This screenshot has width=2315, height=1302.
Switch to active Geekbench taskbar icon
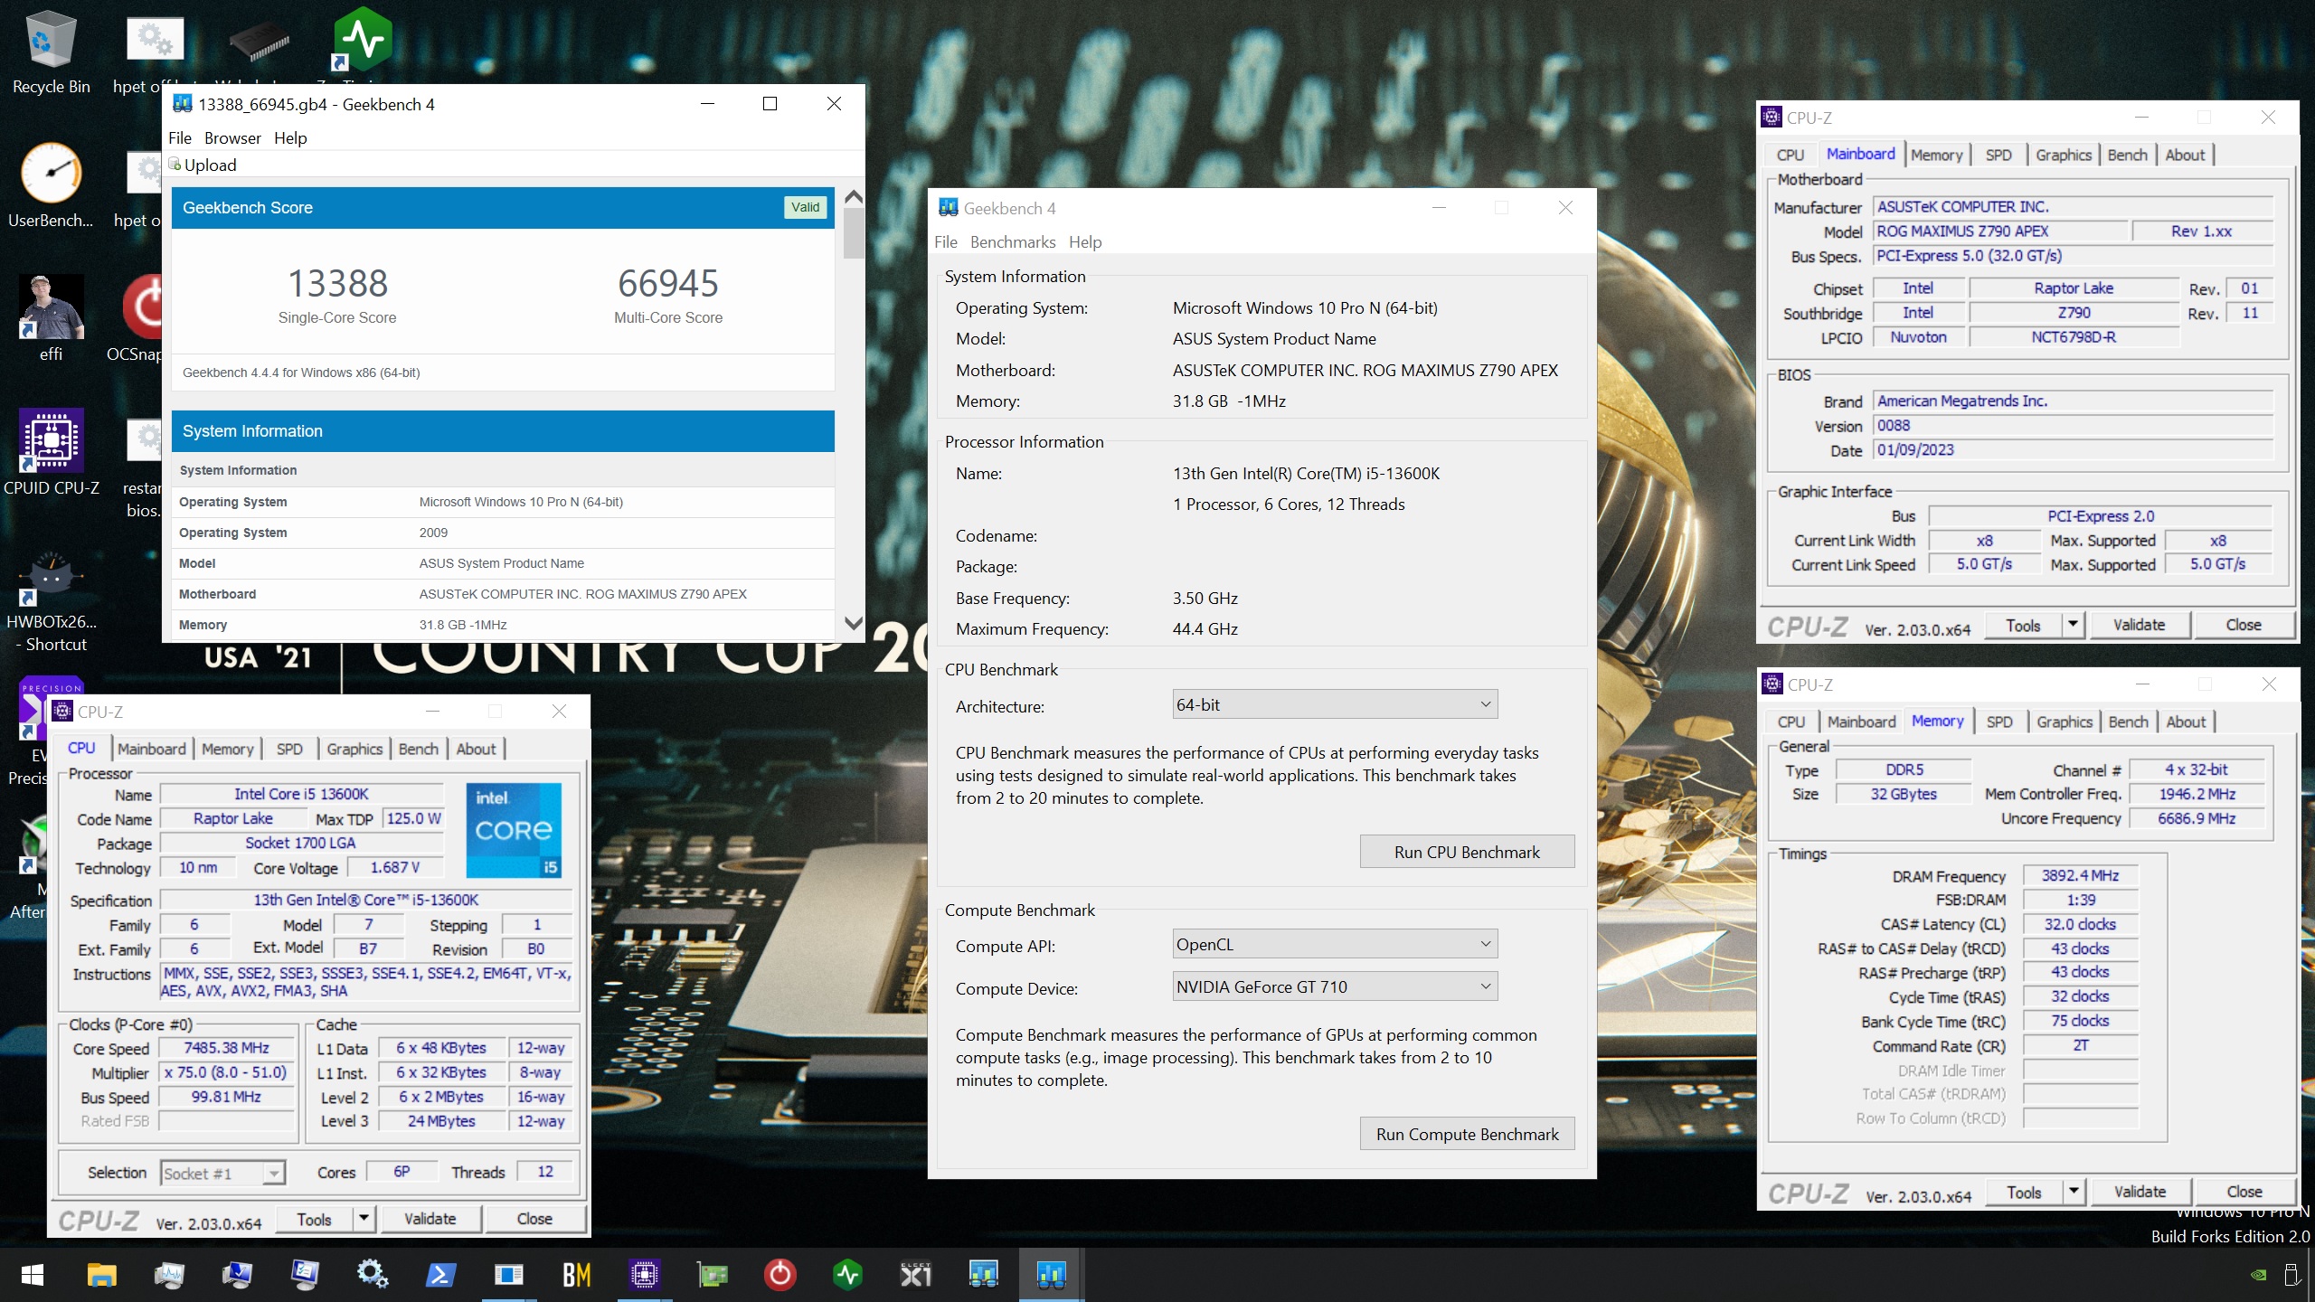coord(1051,1275)
